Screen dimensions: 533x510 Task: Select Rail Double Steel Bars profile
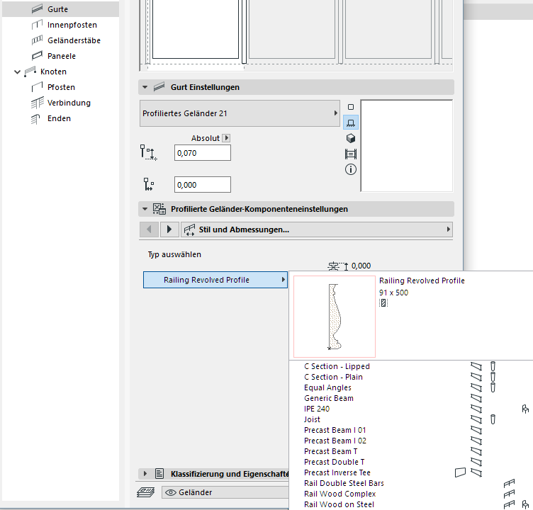pos(344,483)
